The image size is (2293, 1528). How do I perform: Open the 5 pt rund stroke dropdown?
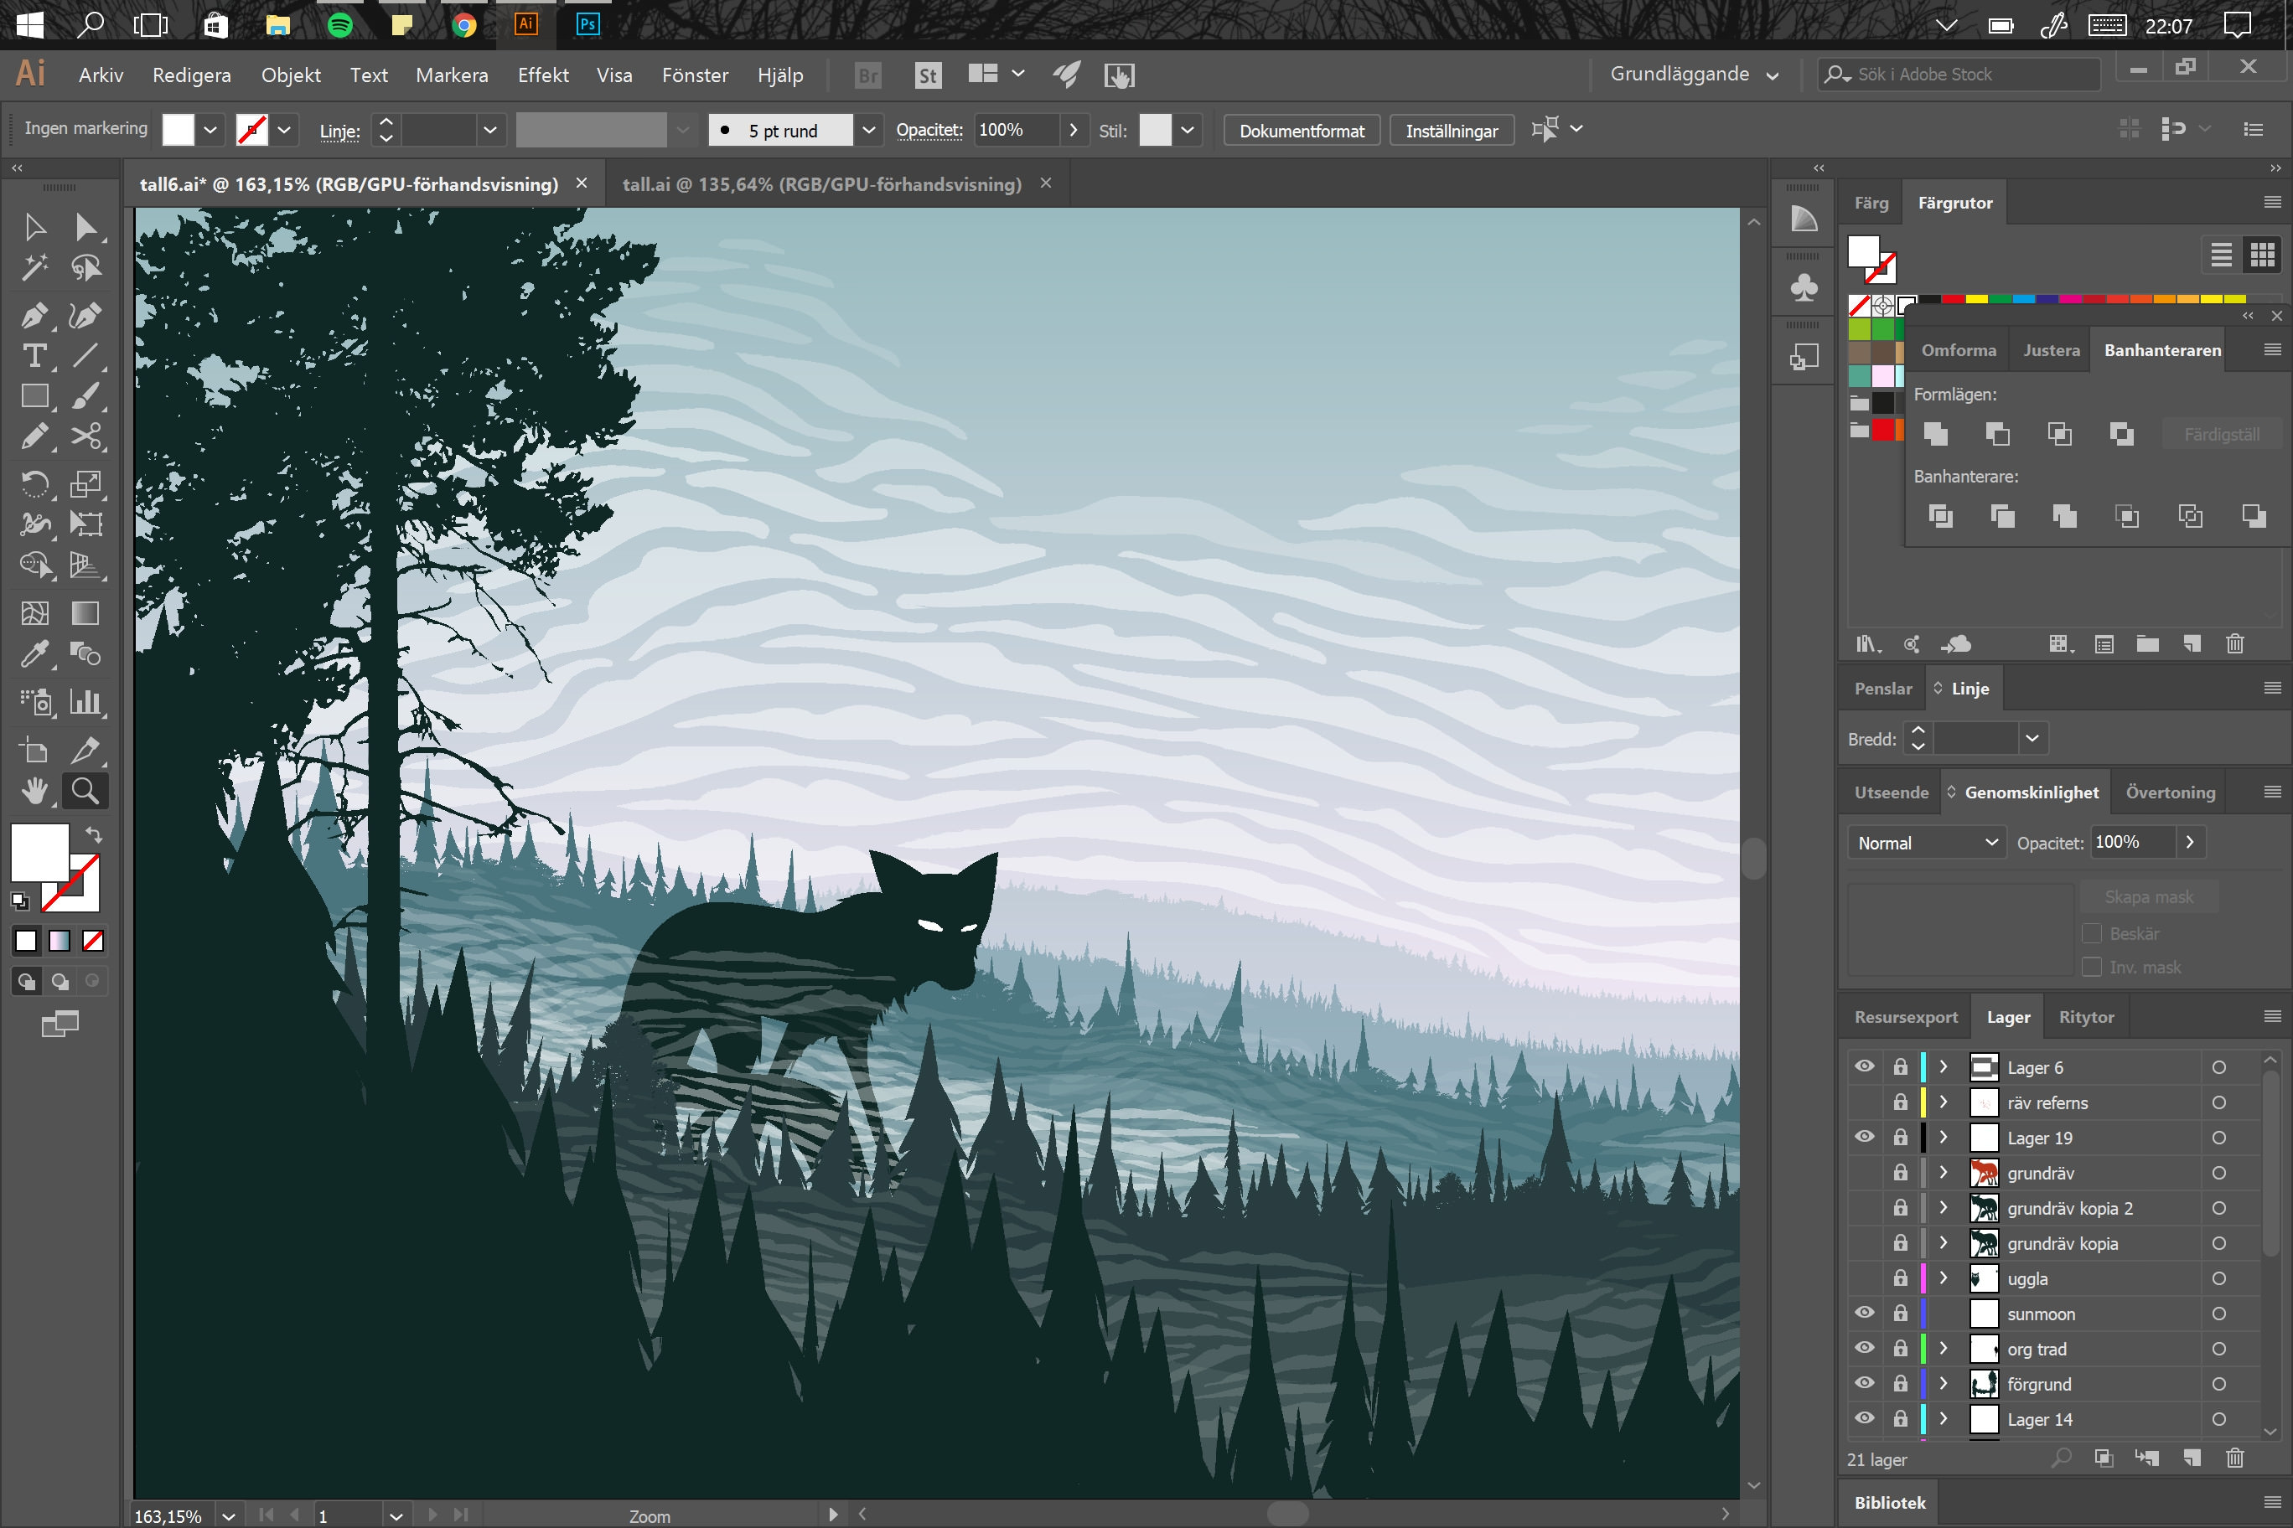tap(867, 130)
